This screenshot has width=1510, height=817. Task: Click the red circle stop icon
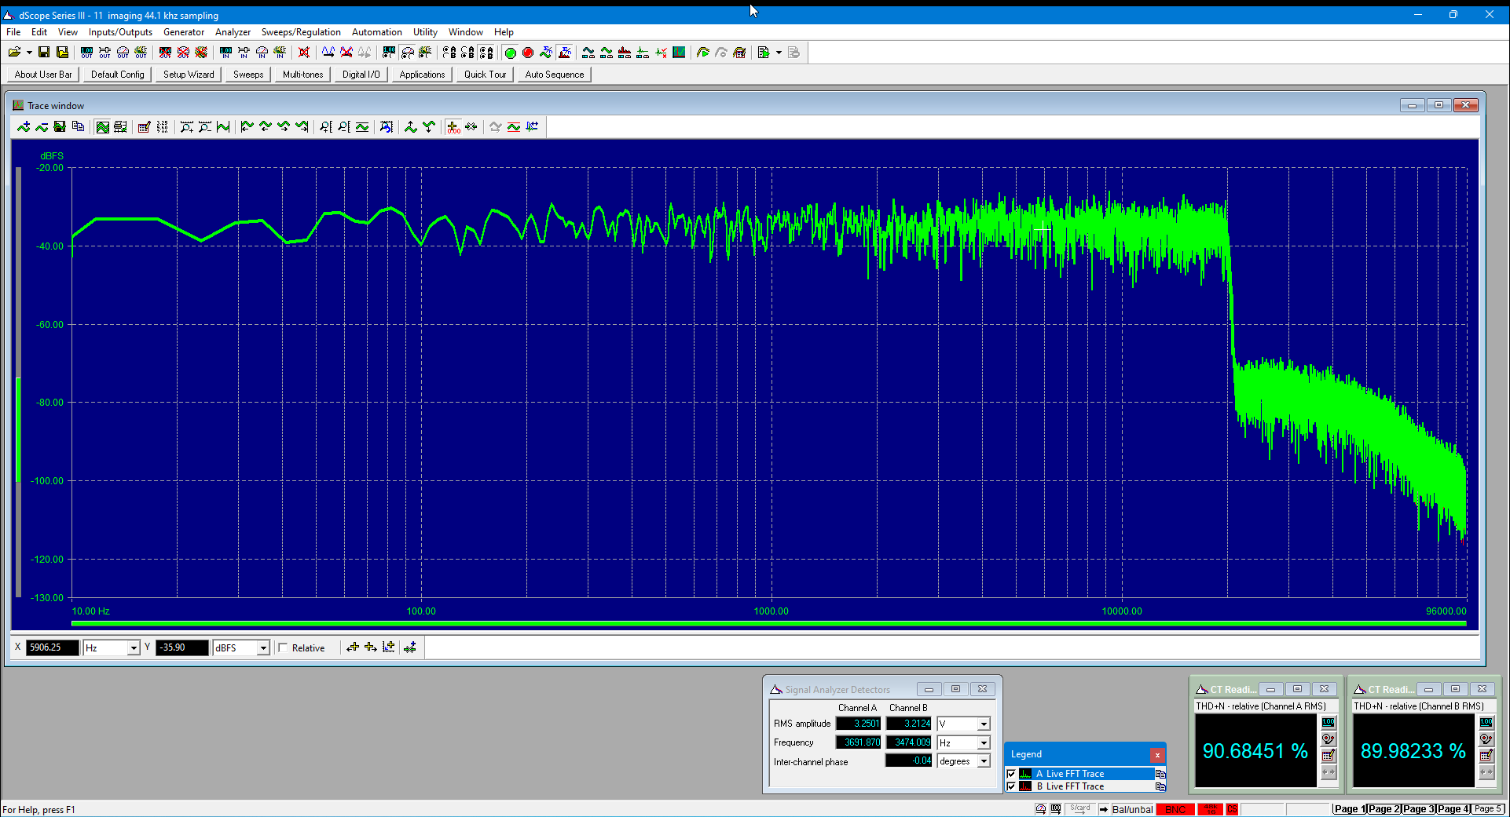point(528,53)
